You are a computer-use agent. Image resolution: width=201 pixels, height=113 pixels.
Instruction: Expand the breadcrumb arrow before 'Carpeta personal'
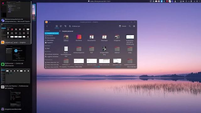coord(60,31)
